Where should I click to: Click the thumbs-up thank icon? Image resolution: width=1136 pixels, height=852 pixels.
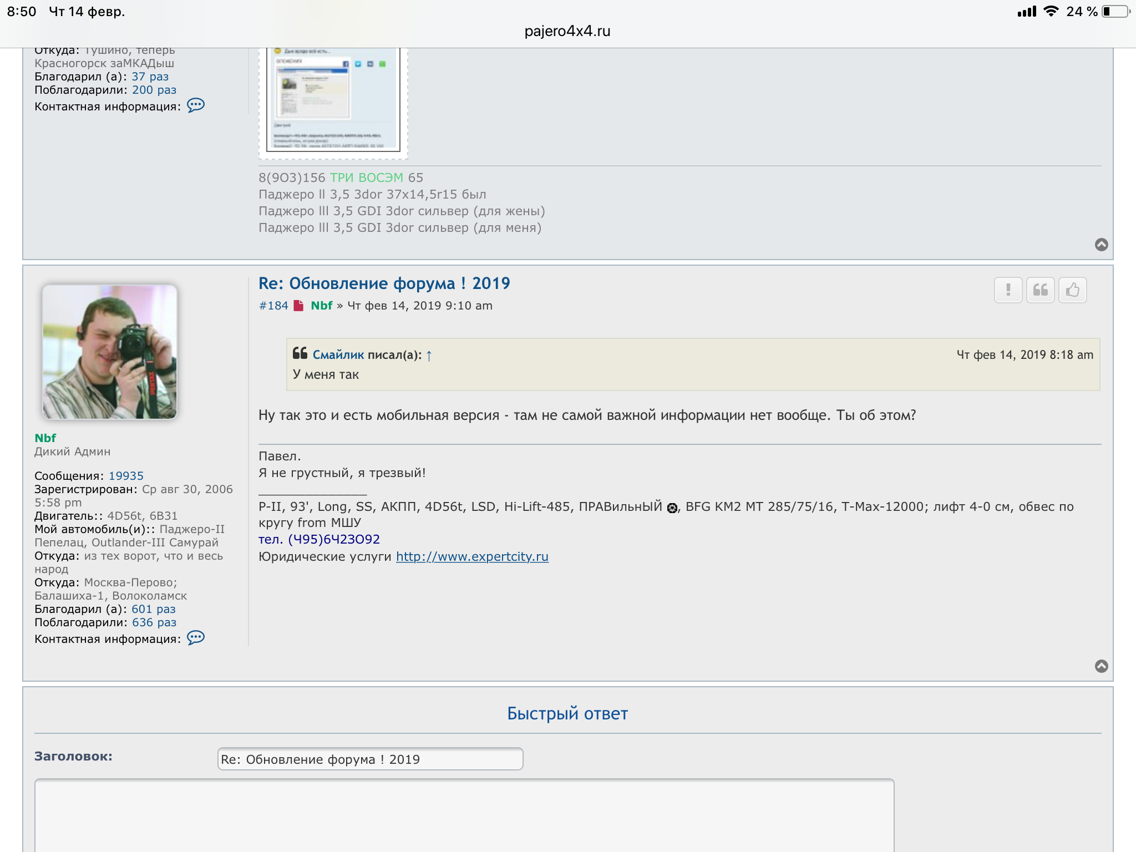[x=1072, y=290]
